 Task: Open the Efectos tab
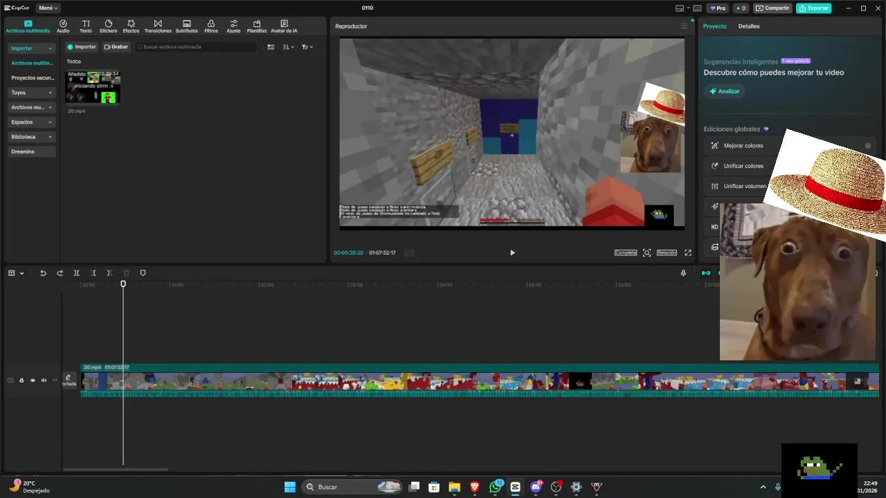pyautogui.click(x=131, y=26)
